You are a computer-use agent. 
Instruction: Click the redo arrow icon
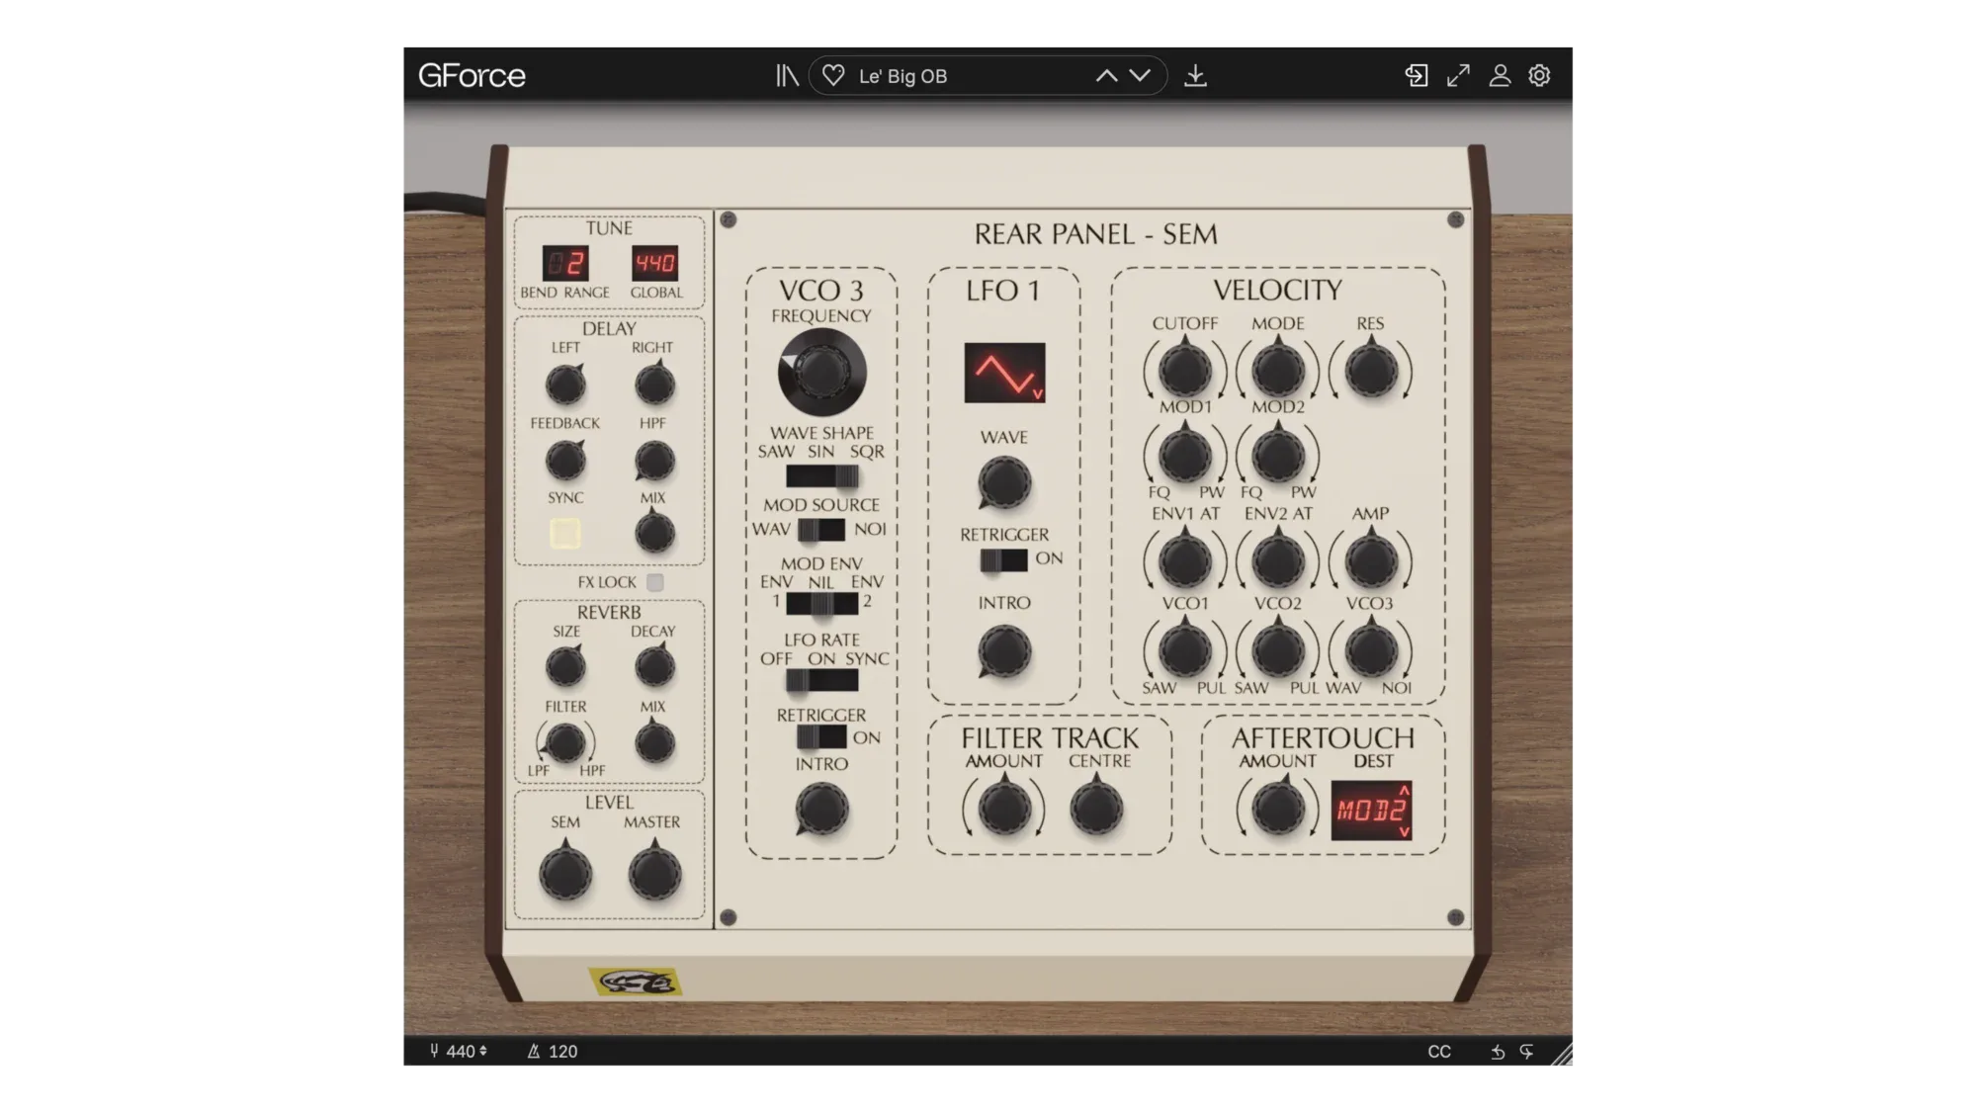[1527, 1052]
